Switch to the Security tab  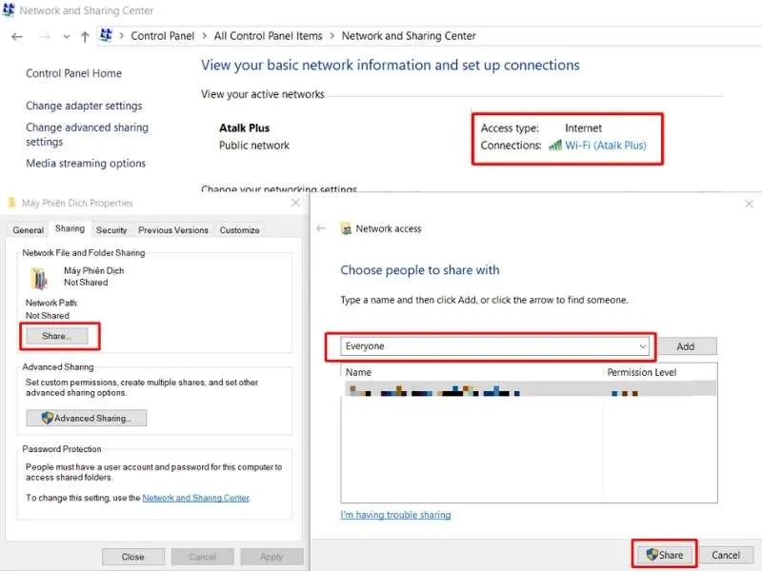coord(111,229)
